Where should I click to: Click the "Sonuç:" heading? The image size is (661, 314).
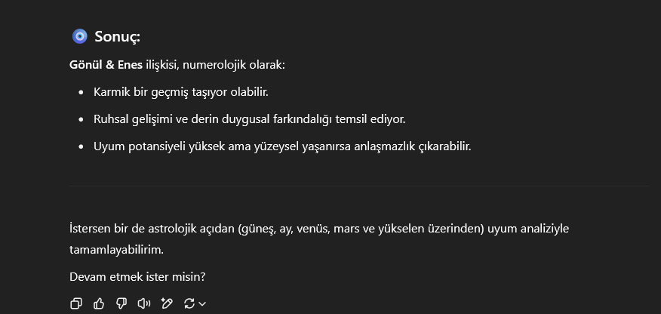pos(117,37)
